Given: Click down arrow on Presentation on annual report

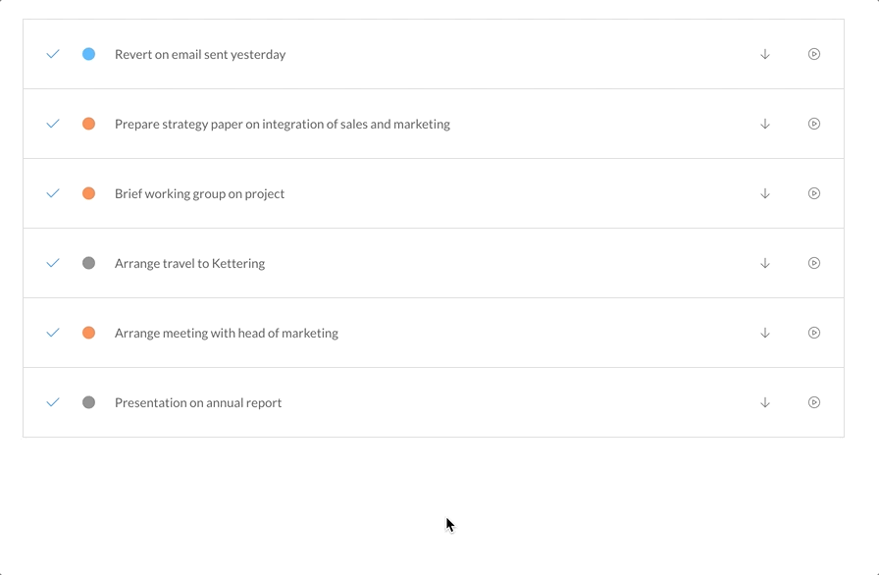Looking at the screenshot, I should [764, 402].
